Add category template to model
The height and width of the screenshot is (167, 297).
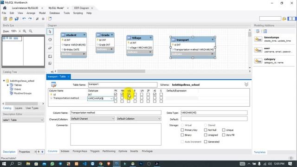tap(273, 61)
